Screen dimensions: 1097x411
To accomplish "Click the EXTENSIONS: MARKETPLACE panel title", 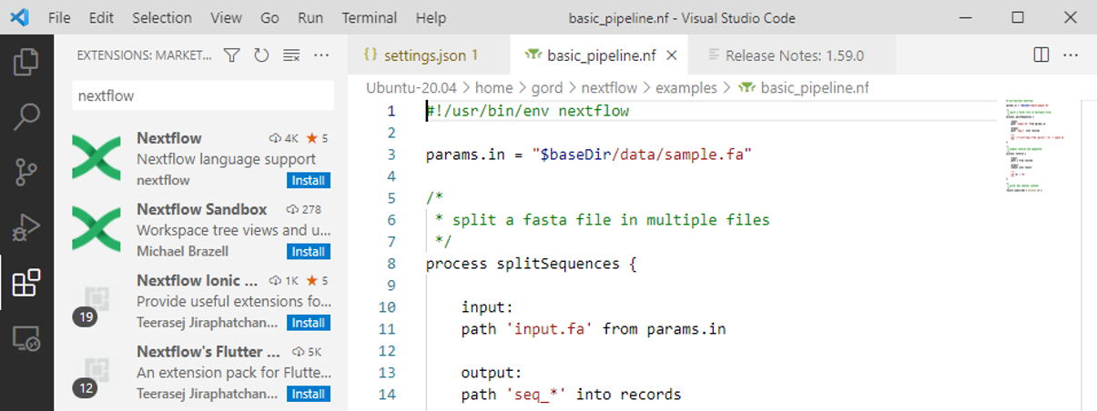I will [144, 55].
